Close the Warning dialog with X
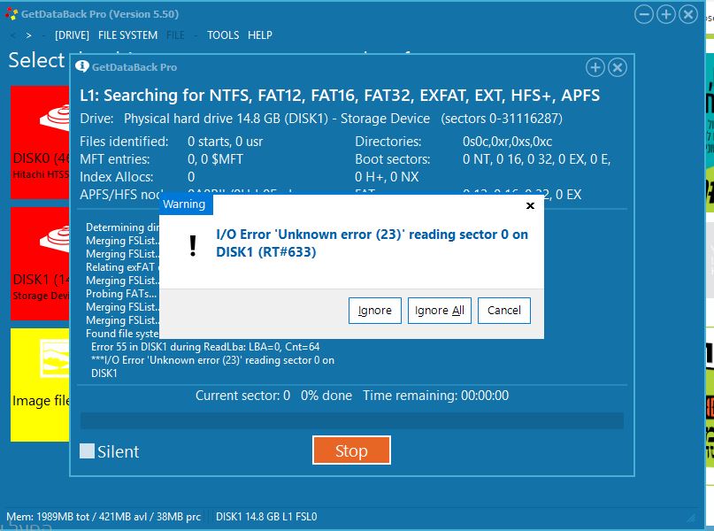This screenshot has width=714, height=531. point(530,206)
